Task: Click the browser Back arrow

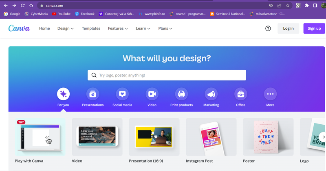Action: pos(6,6)
